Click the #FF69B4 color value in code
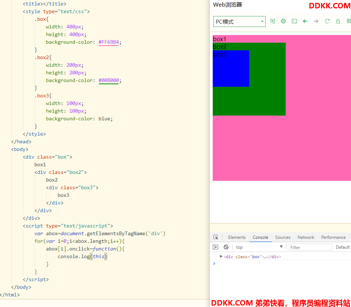The height and width of the screenshot is (307, 351). (109, 42)
